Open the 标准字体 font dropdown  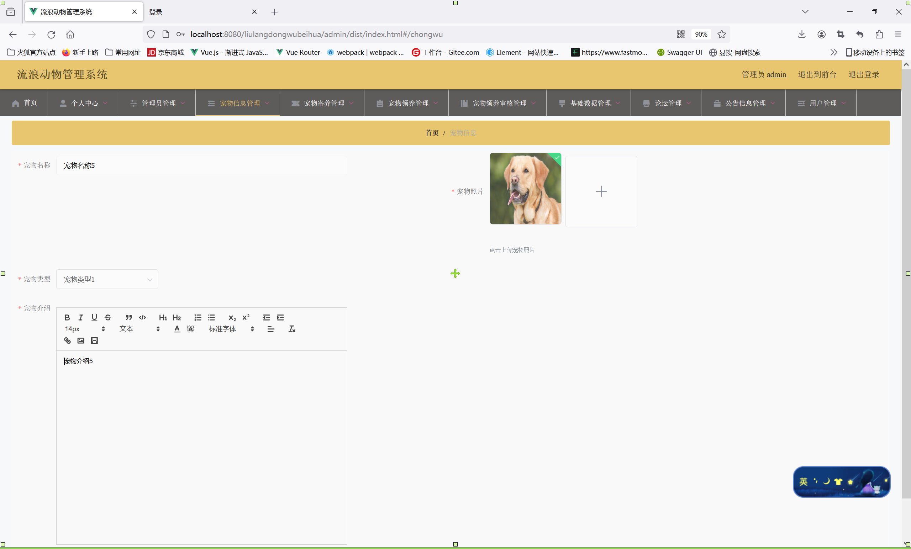(231, 329)
